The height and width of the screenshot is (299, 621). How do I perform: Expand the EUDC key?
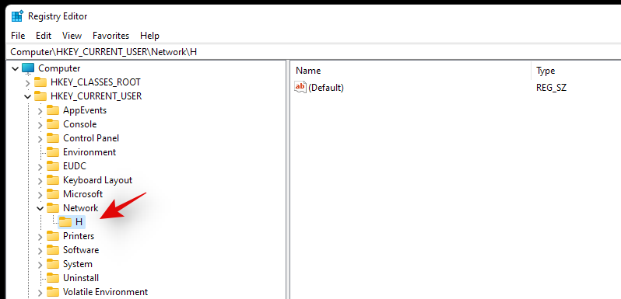pyautogui.click(x=40, y=167)
